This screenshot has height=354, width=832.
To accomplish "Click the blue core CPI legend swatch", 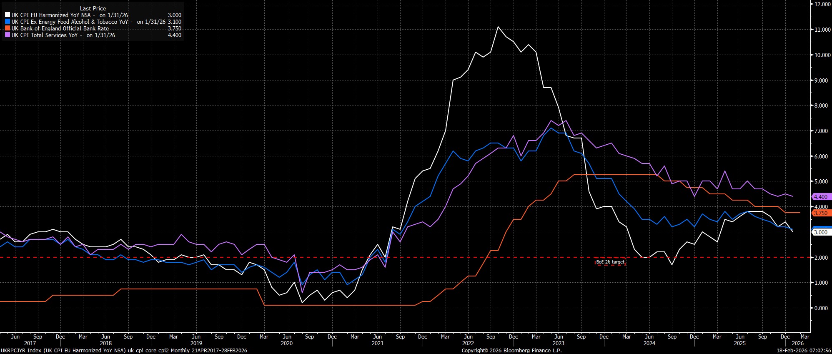I will coord(7,22).
